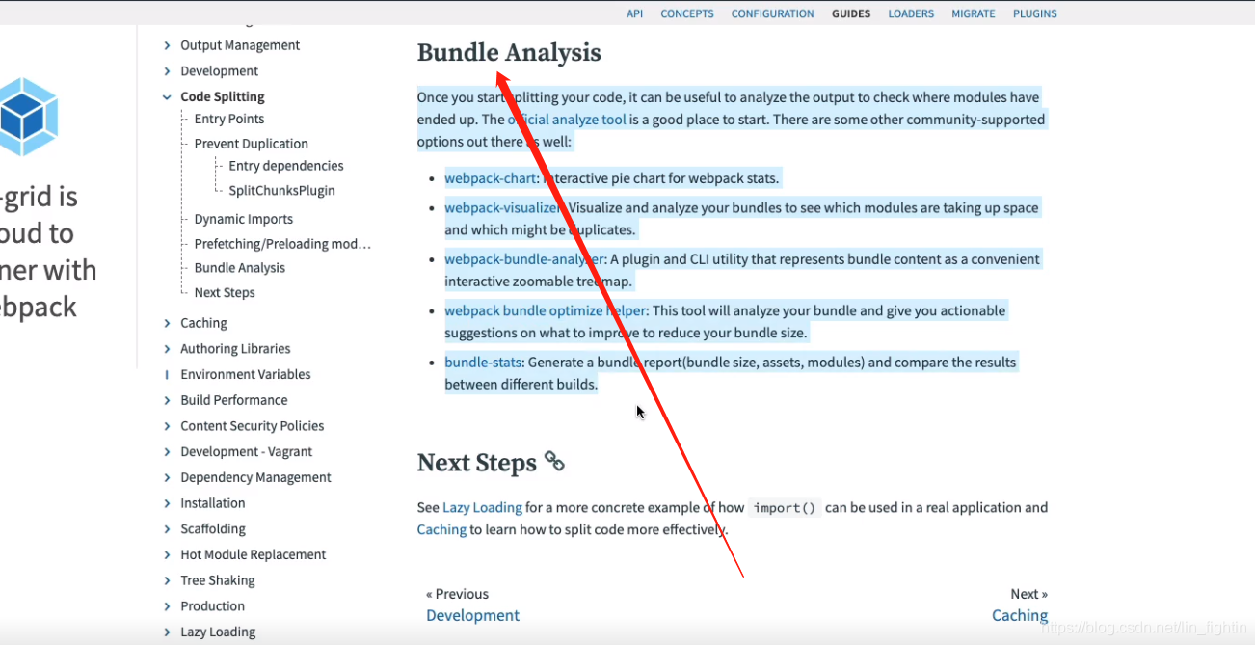Image resolution: width=1255 pixels, height=645 pixels.
Task: Open the LOADERS nav item
Action: click(911, 13)
